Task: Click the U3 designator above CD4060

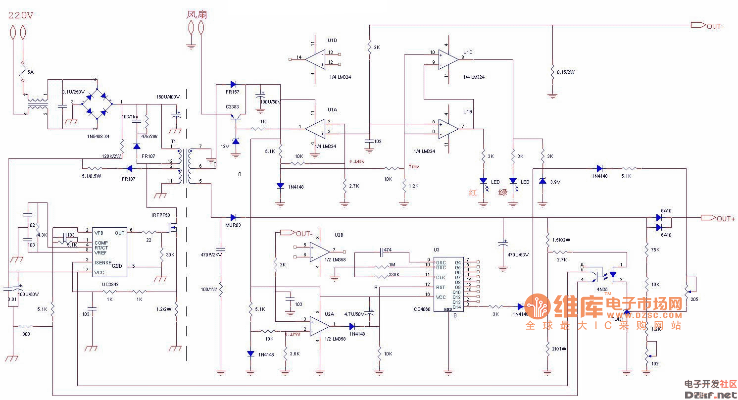Action: [x=437, y=250]
